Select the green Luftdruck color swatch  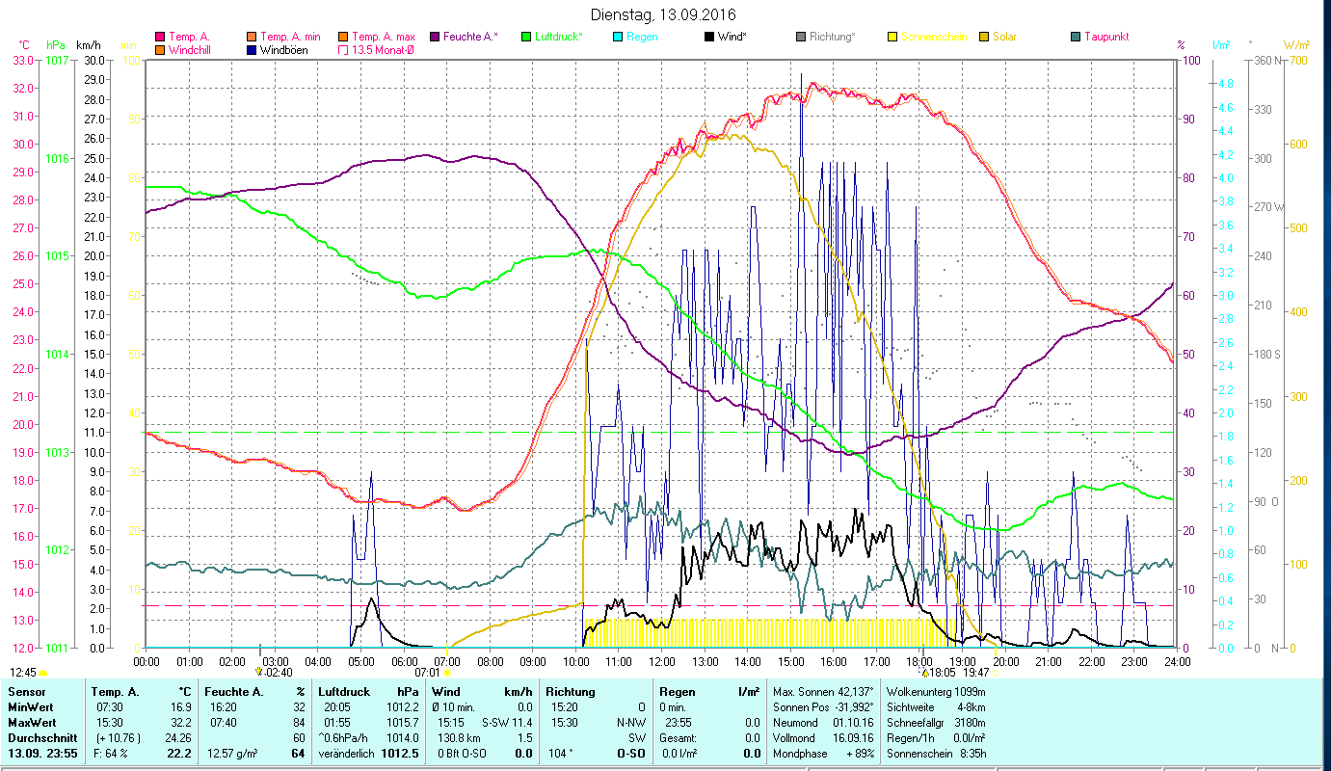(525, 37)
